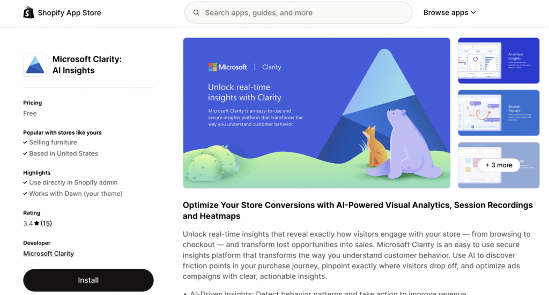This screenshot has height=295, width=549.
Task: Click the Microsoft Clarity app icon
Action: coord(35,65)
